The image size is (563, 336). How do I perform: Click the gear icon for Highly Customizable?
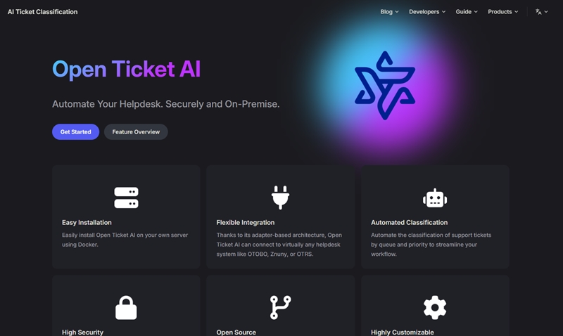click(435, 307)
